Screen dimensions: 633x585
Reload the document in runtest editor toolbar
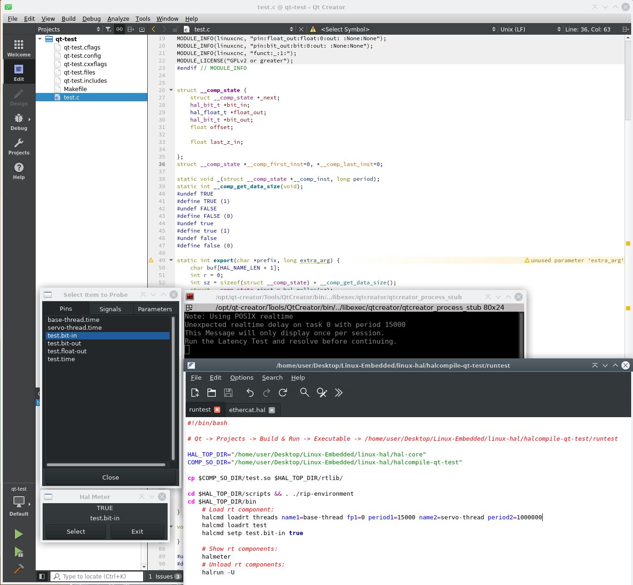(x=283, y=393)
